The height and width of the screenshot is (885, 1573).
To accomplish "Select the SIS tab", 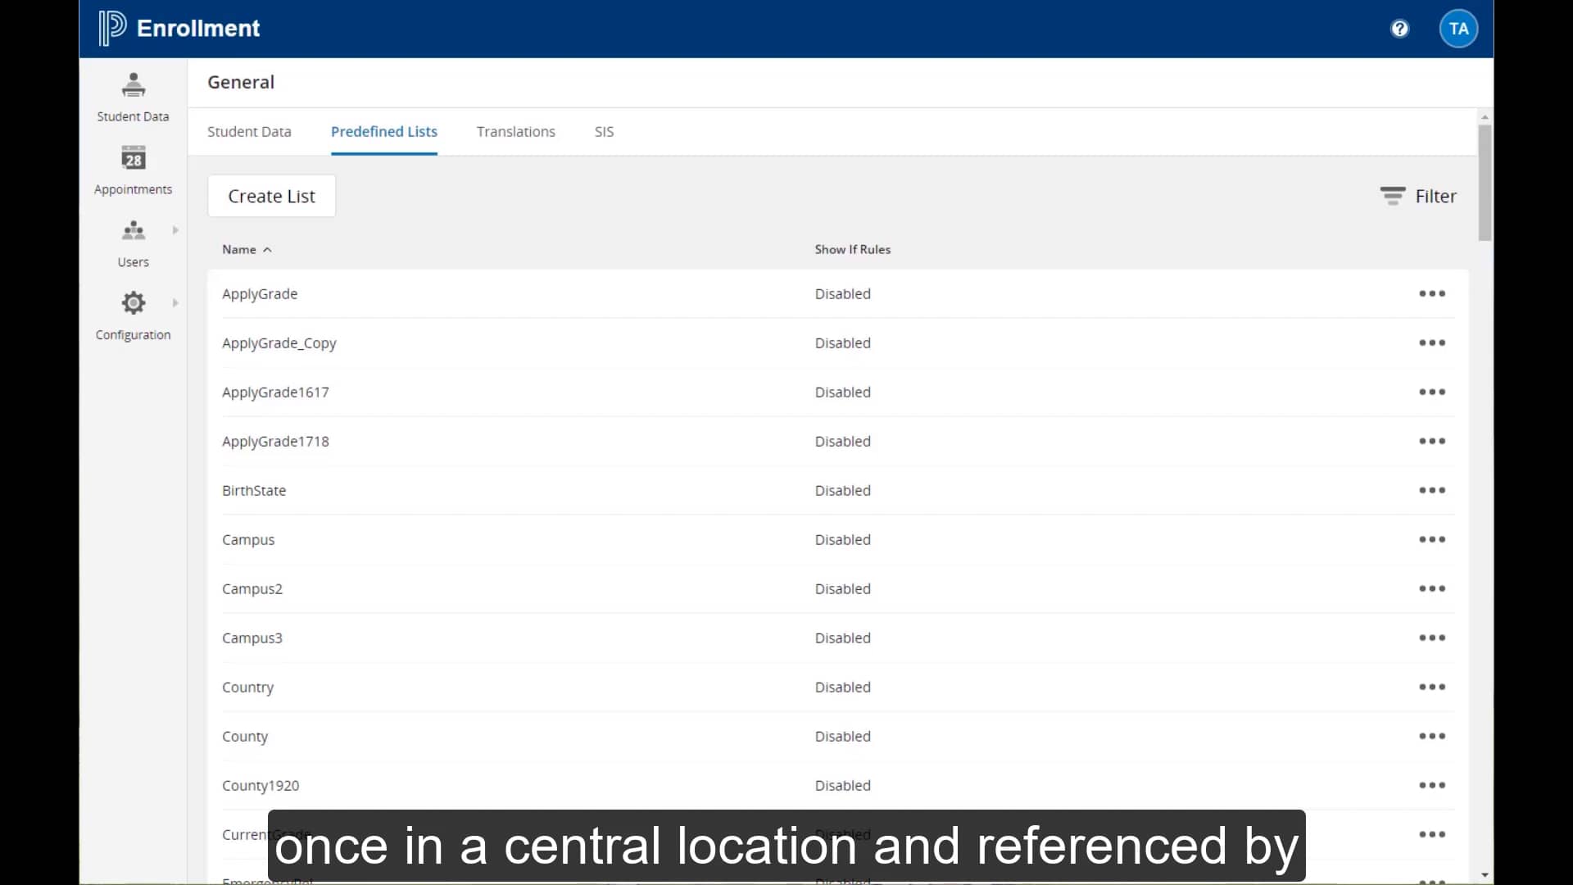I will point(604,131).
